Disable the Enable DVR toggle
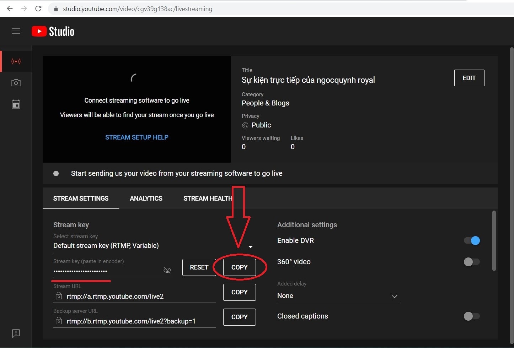Image resolution: width=514 pixels, height=348 pixels. pyautogui.click(x=472, y=241)
